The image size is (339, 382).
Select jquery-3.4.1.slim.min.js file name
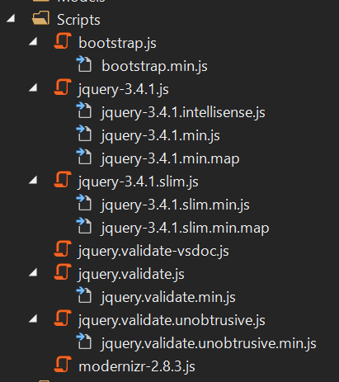(175, 205)
